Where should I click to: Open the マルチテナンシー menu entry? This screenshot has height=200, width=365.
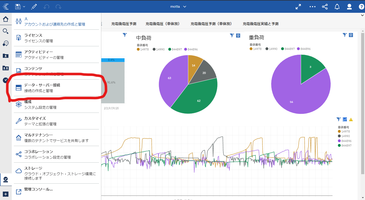click(56, 138)
